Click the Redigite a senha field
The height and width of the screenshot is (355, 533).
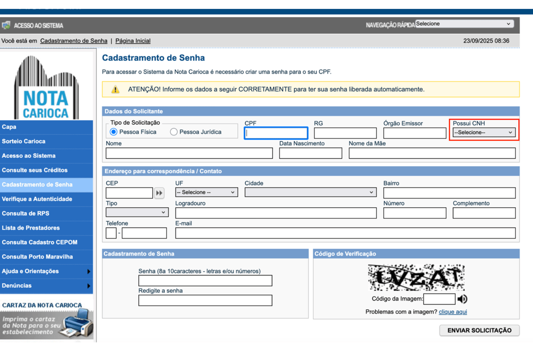[205, 300]
